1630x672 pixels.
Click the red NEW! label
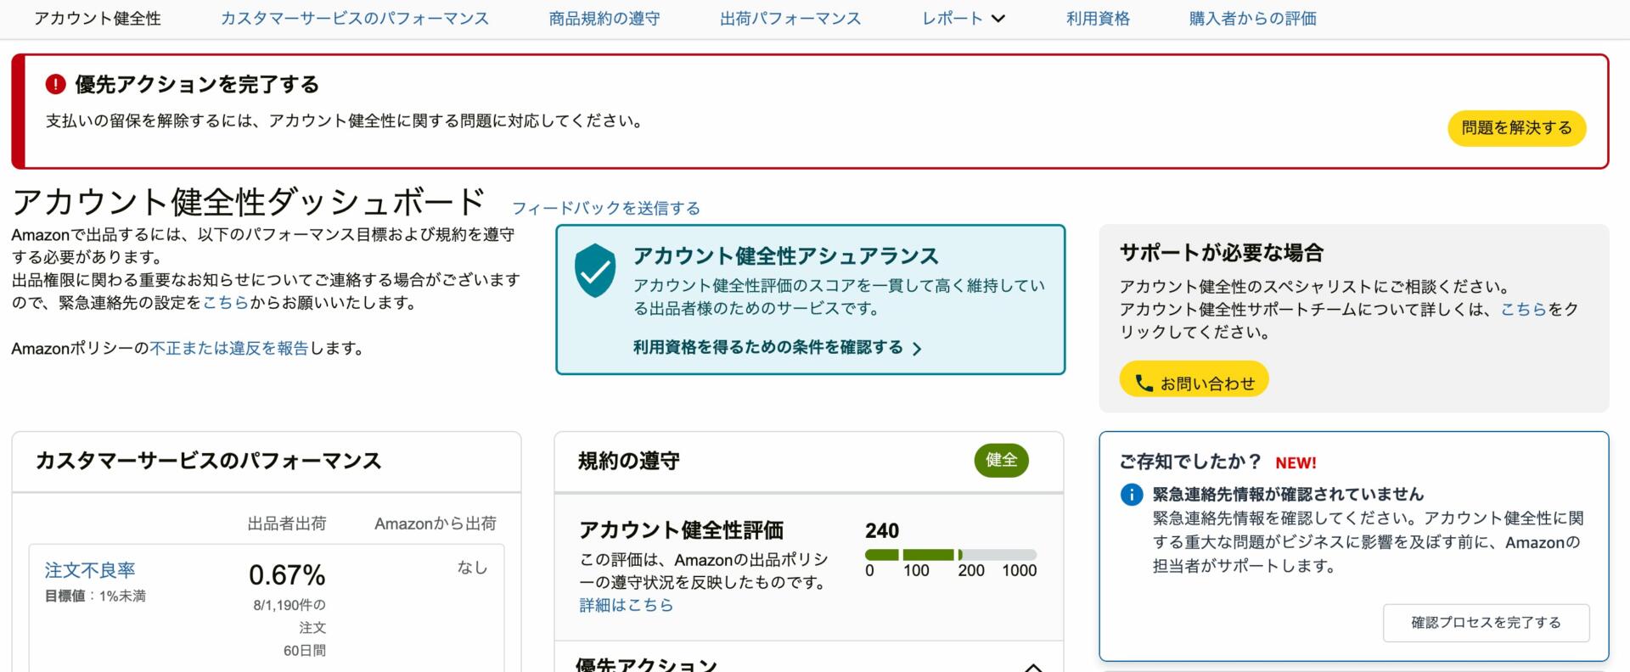coord(1296,463)
